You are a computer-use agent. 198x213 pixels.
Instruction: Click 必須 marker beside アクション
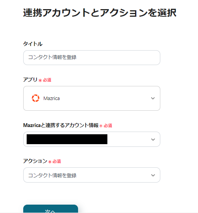click(57, 162)
